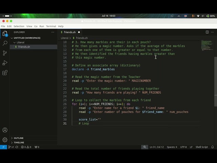Synchronize changes in the status bar
217x163 pixels.
click(17, 147)
